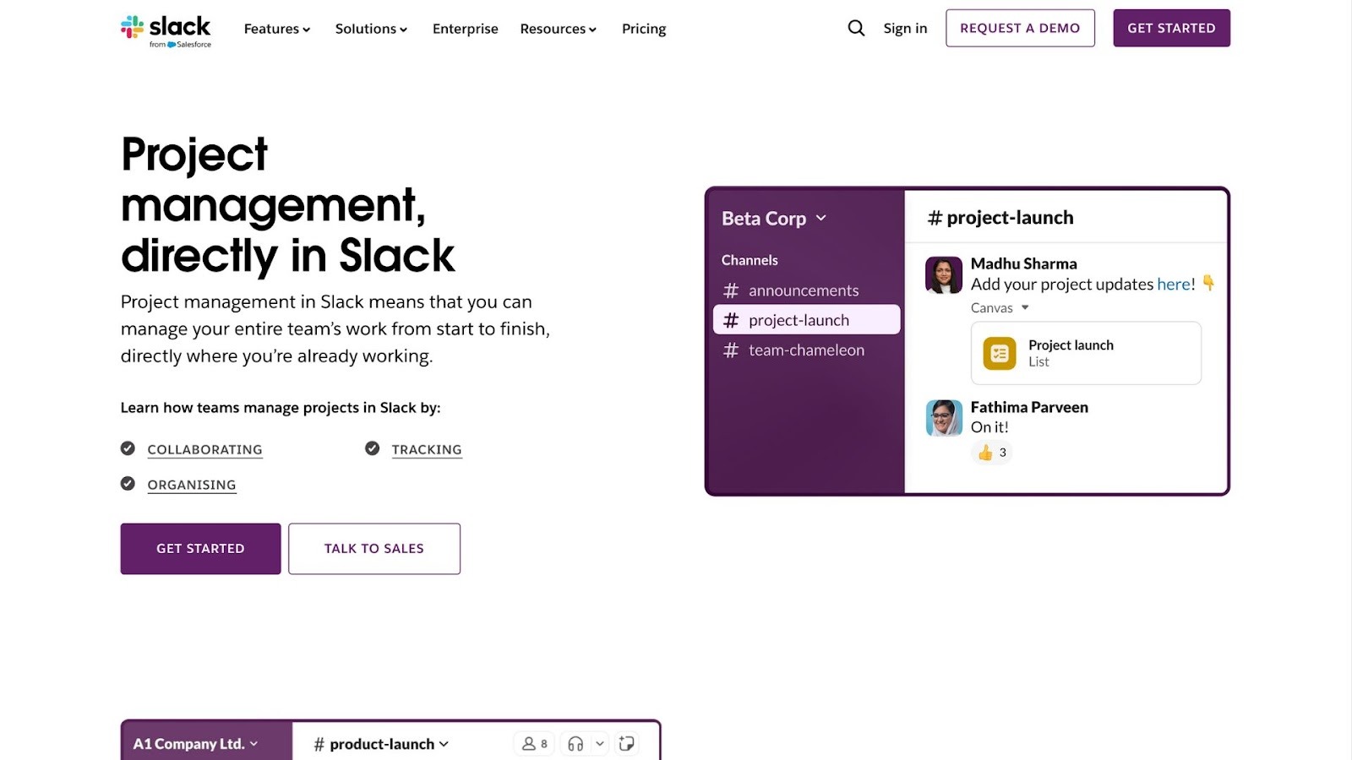Image resolution: width=1352 pixels, height=760 pixels.
Task: Open the Beta Corp workspace dropdown
Action: pos(820,218)
